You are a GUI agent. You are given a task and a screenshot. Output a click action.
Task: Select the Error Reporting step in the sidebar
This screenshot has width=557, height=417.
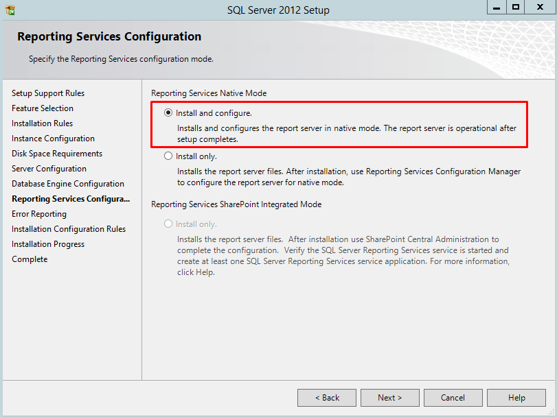coord(39,214)
